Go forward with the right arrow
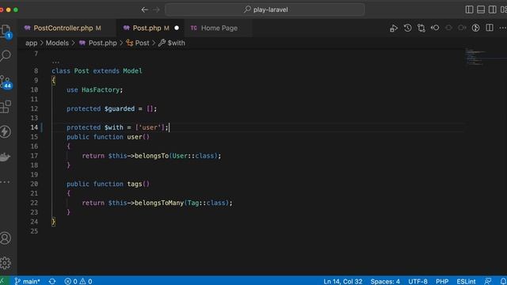This screenshot has width=507, height=285. (x=156, y=9)
